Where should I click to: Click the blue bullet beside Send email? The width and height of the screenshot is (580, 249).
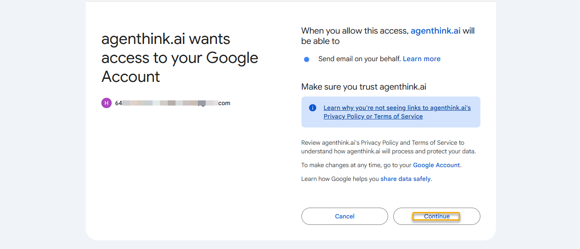coord(307,59)
